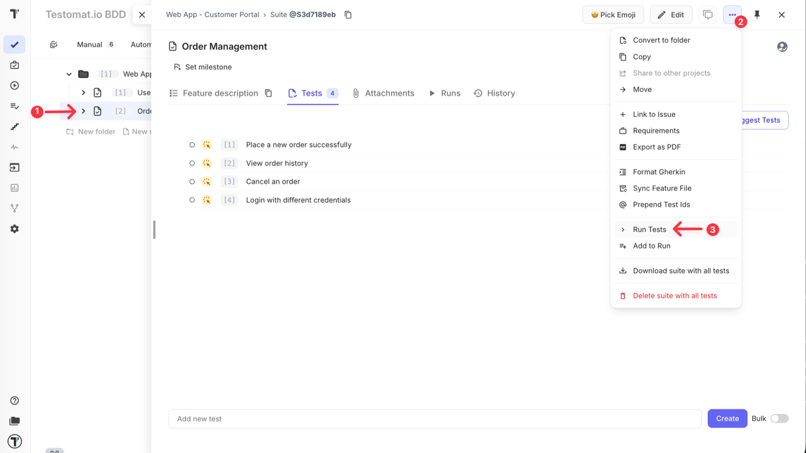Select the circle for Login with different credentials
This screenshot has width=806, height=453.
tap(192, 200)
